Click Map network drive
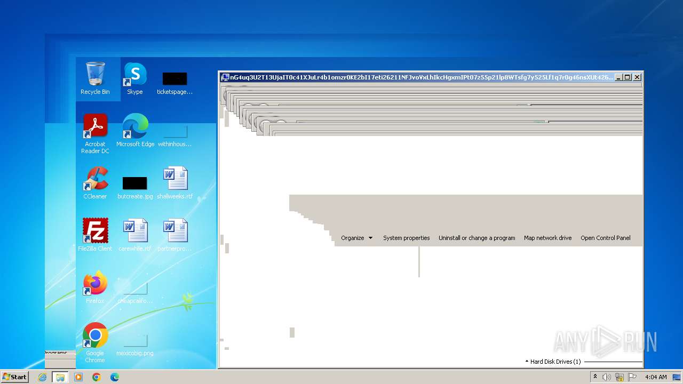Screen dimensions: 683x384 coord(547,238)
